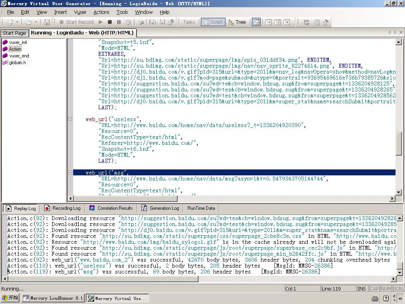This screenshot has width=405, height=304.
Task: Click the replay log horizontal scroll right arrow
Action: pyautogui.click(x=394, y=279)
